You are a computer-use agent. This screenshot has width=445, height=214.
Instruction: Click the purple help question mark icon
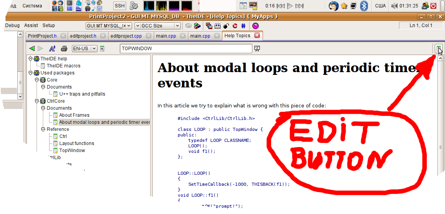[x=255, y=26]
